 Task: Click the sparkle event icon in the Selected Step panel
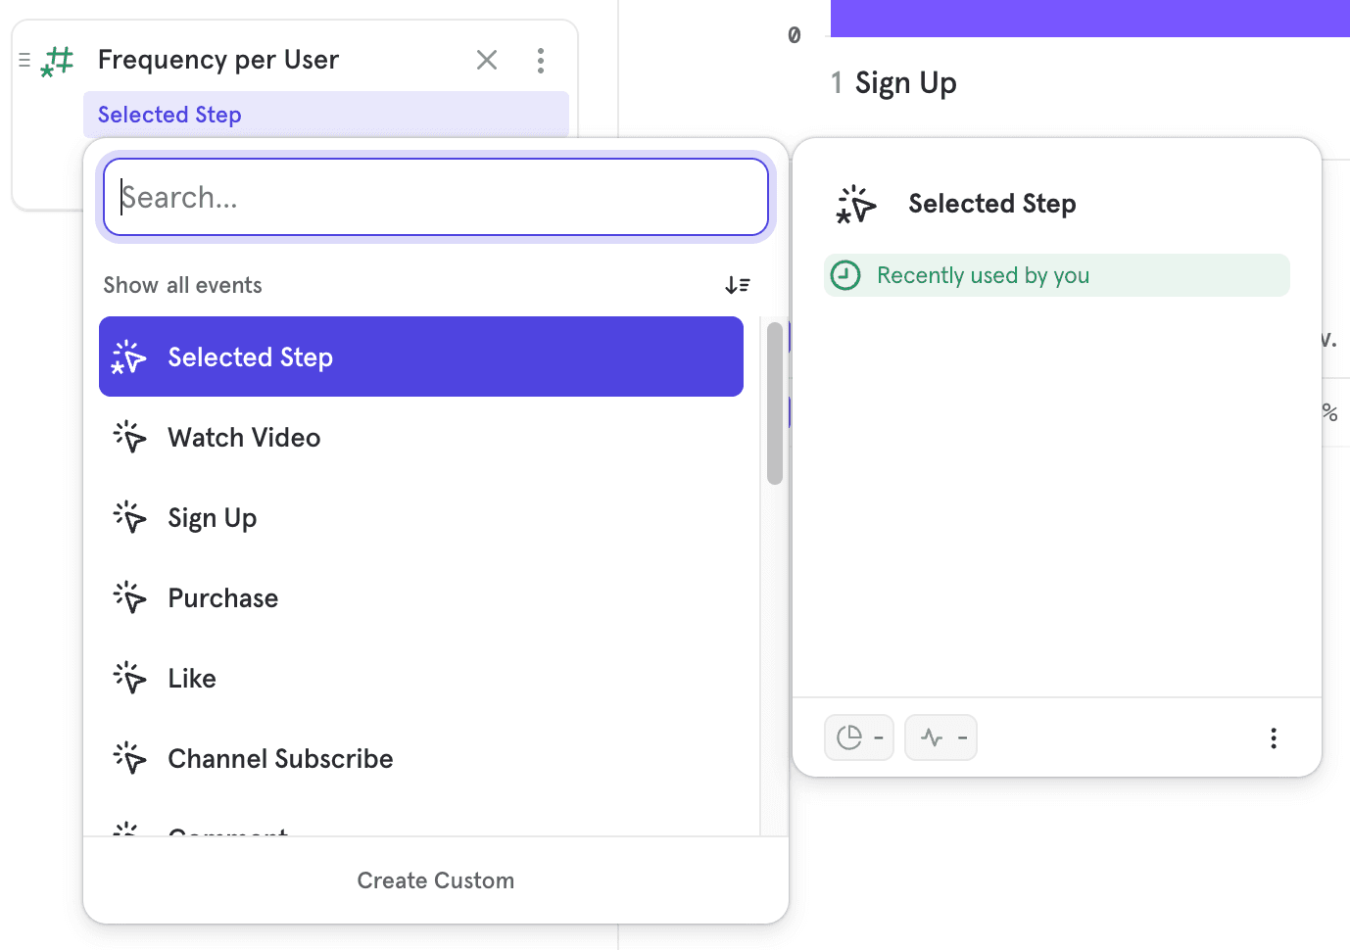[855, 204]
